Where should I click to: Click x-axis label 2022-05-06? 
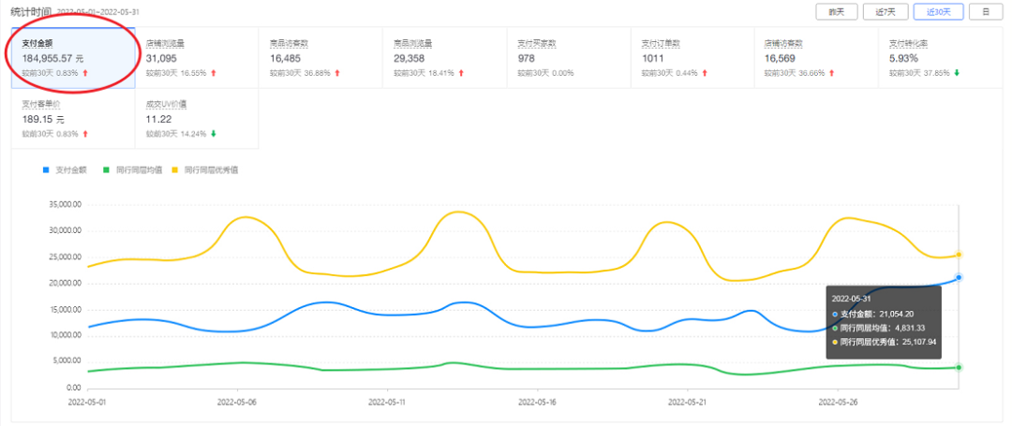[237, 402]
